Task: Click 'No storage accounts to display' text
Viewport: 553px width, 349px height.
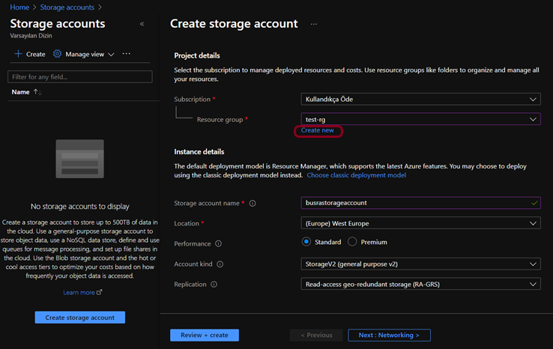Action: click(x=79, y=206)
